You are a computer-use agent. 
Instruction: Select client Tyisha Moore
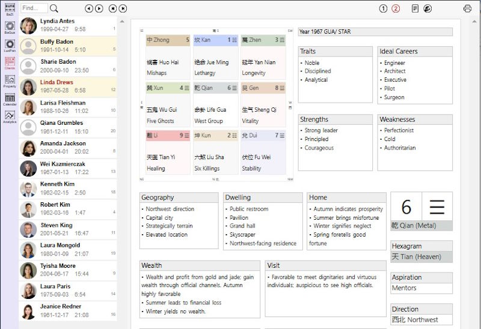point(68,270)
